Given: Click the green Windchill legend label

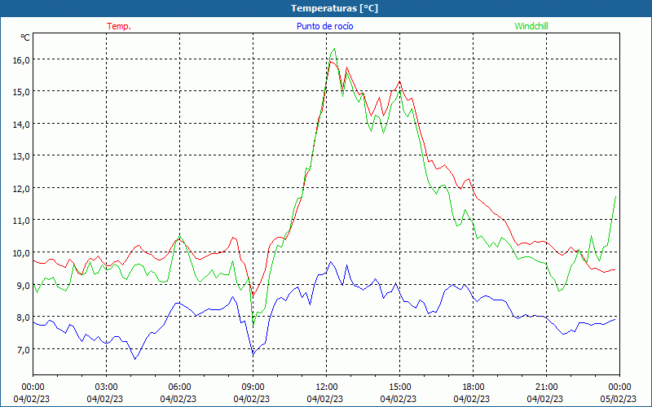Looking at the screenshot, I should point(531,26).
